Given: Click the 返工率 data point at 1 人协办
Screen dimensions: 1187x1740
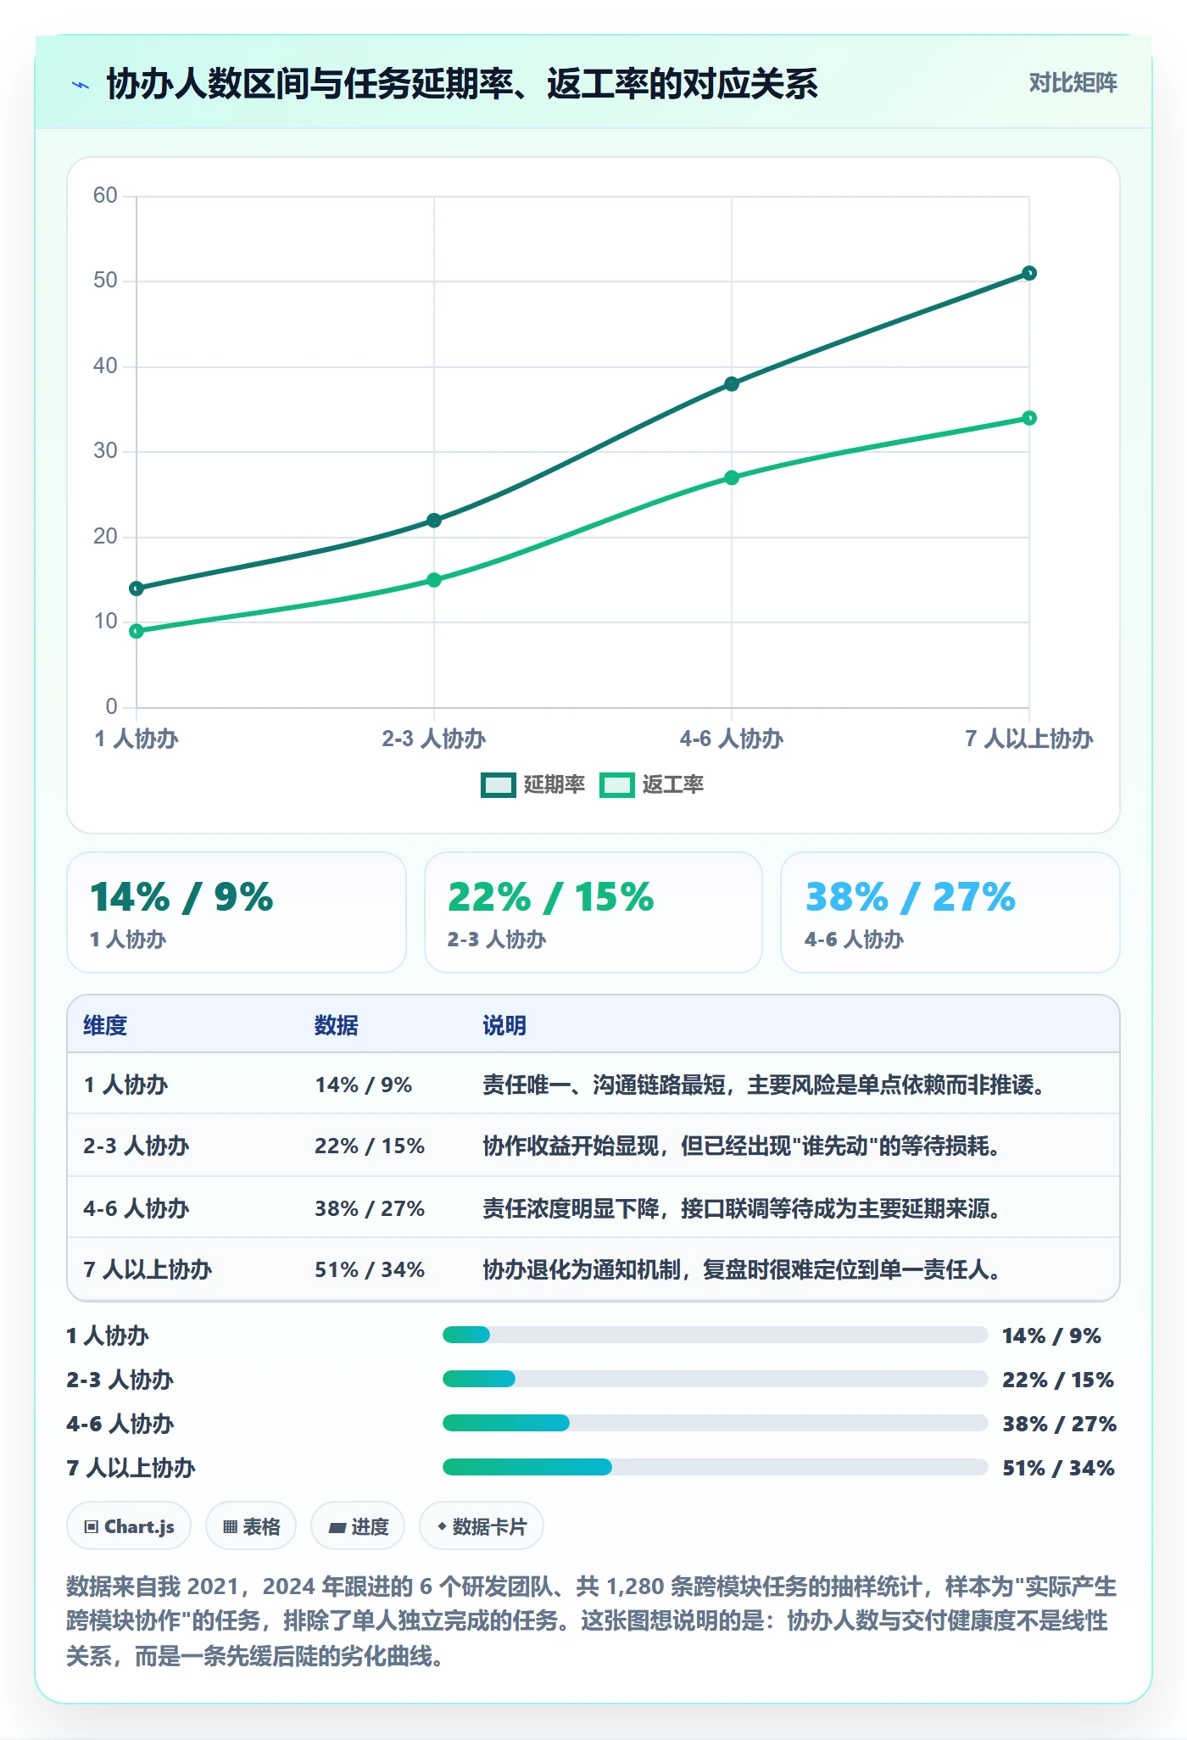Looking at the screenshot, I should pyautogui.click(x=137, y=631).
